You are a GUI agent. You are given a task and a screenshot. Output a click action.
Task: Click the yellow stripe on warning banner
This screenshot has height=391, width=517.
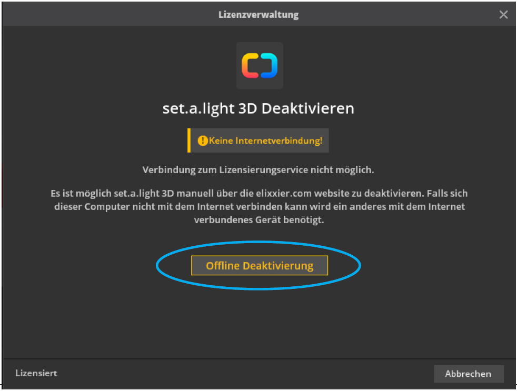pos(188,141)
